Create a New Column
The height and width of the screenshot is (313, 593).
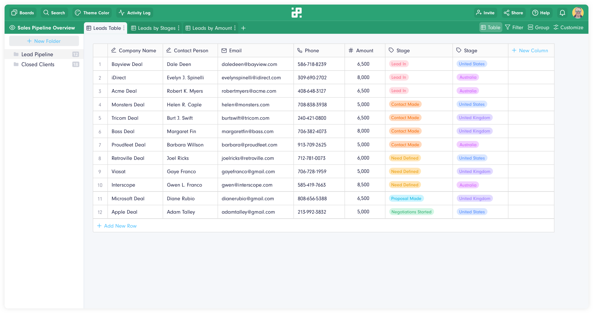tap(530, 50)
